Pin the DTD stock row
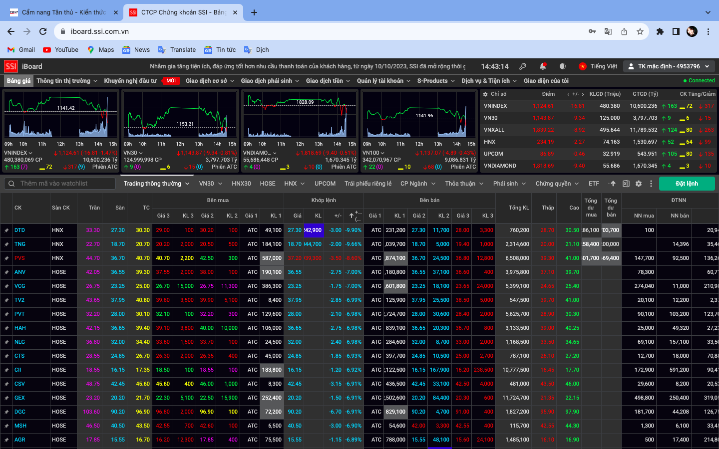719x449 pixels. [x=6, y=230]
